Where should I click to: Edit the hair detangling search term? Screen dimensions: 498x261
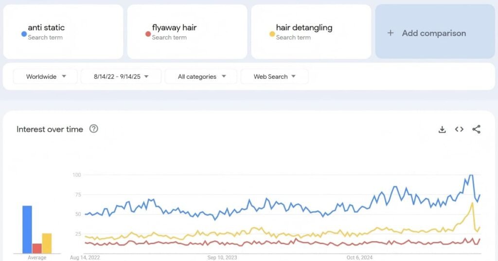pos(304,28)
